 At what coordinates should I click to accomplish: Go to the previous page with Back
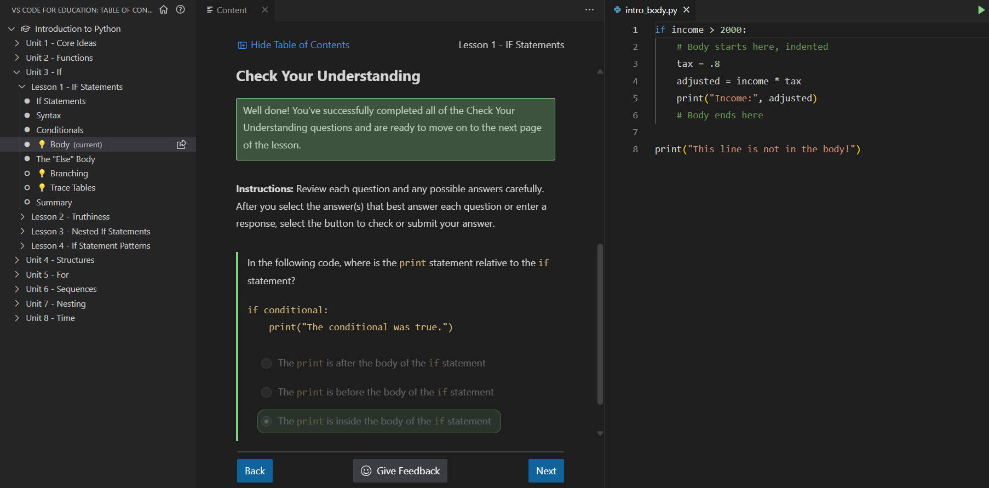255,471
